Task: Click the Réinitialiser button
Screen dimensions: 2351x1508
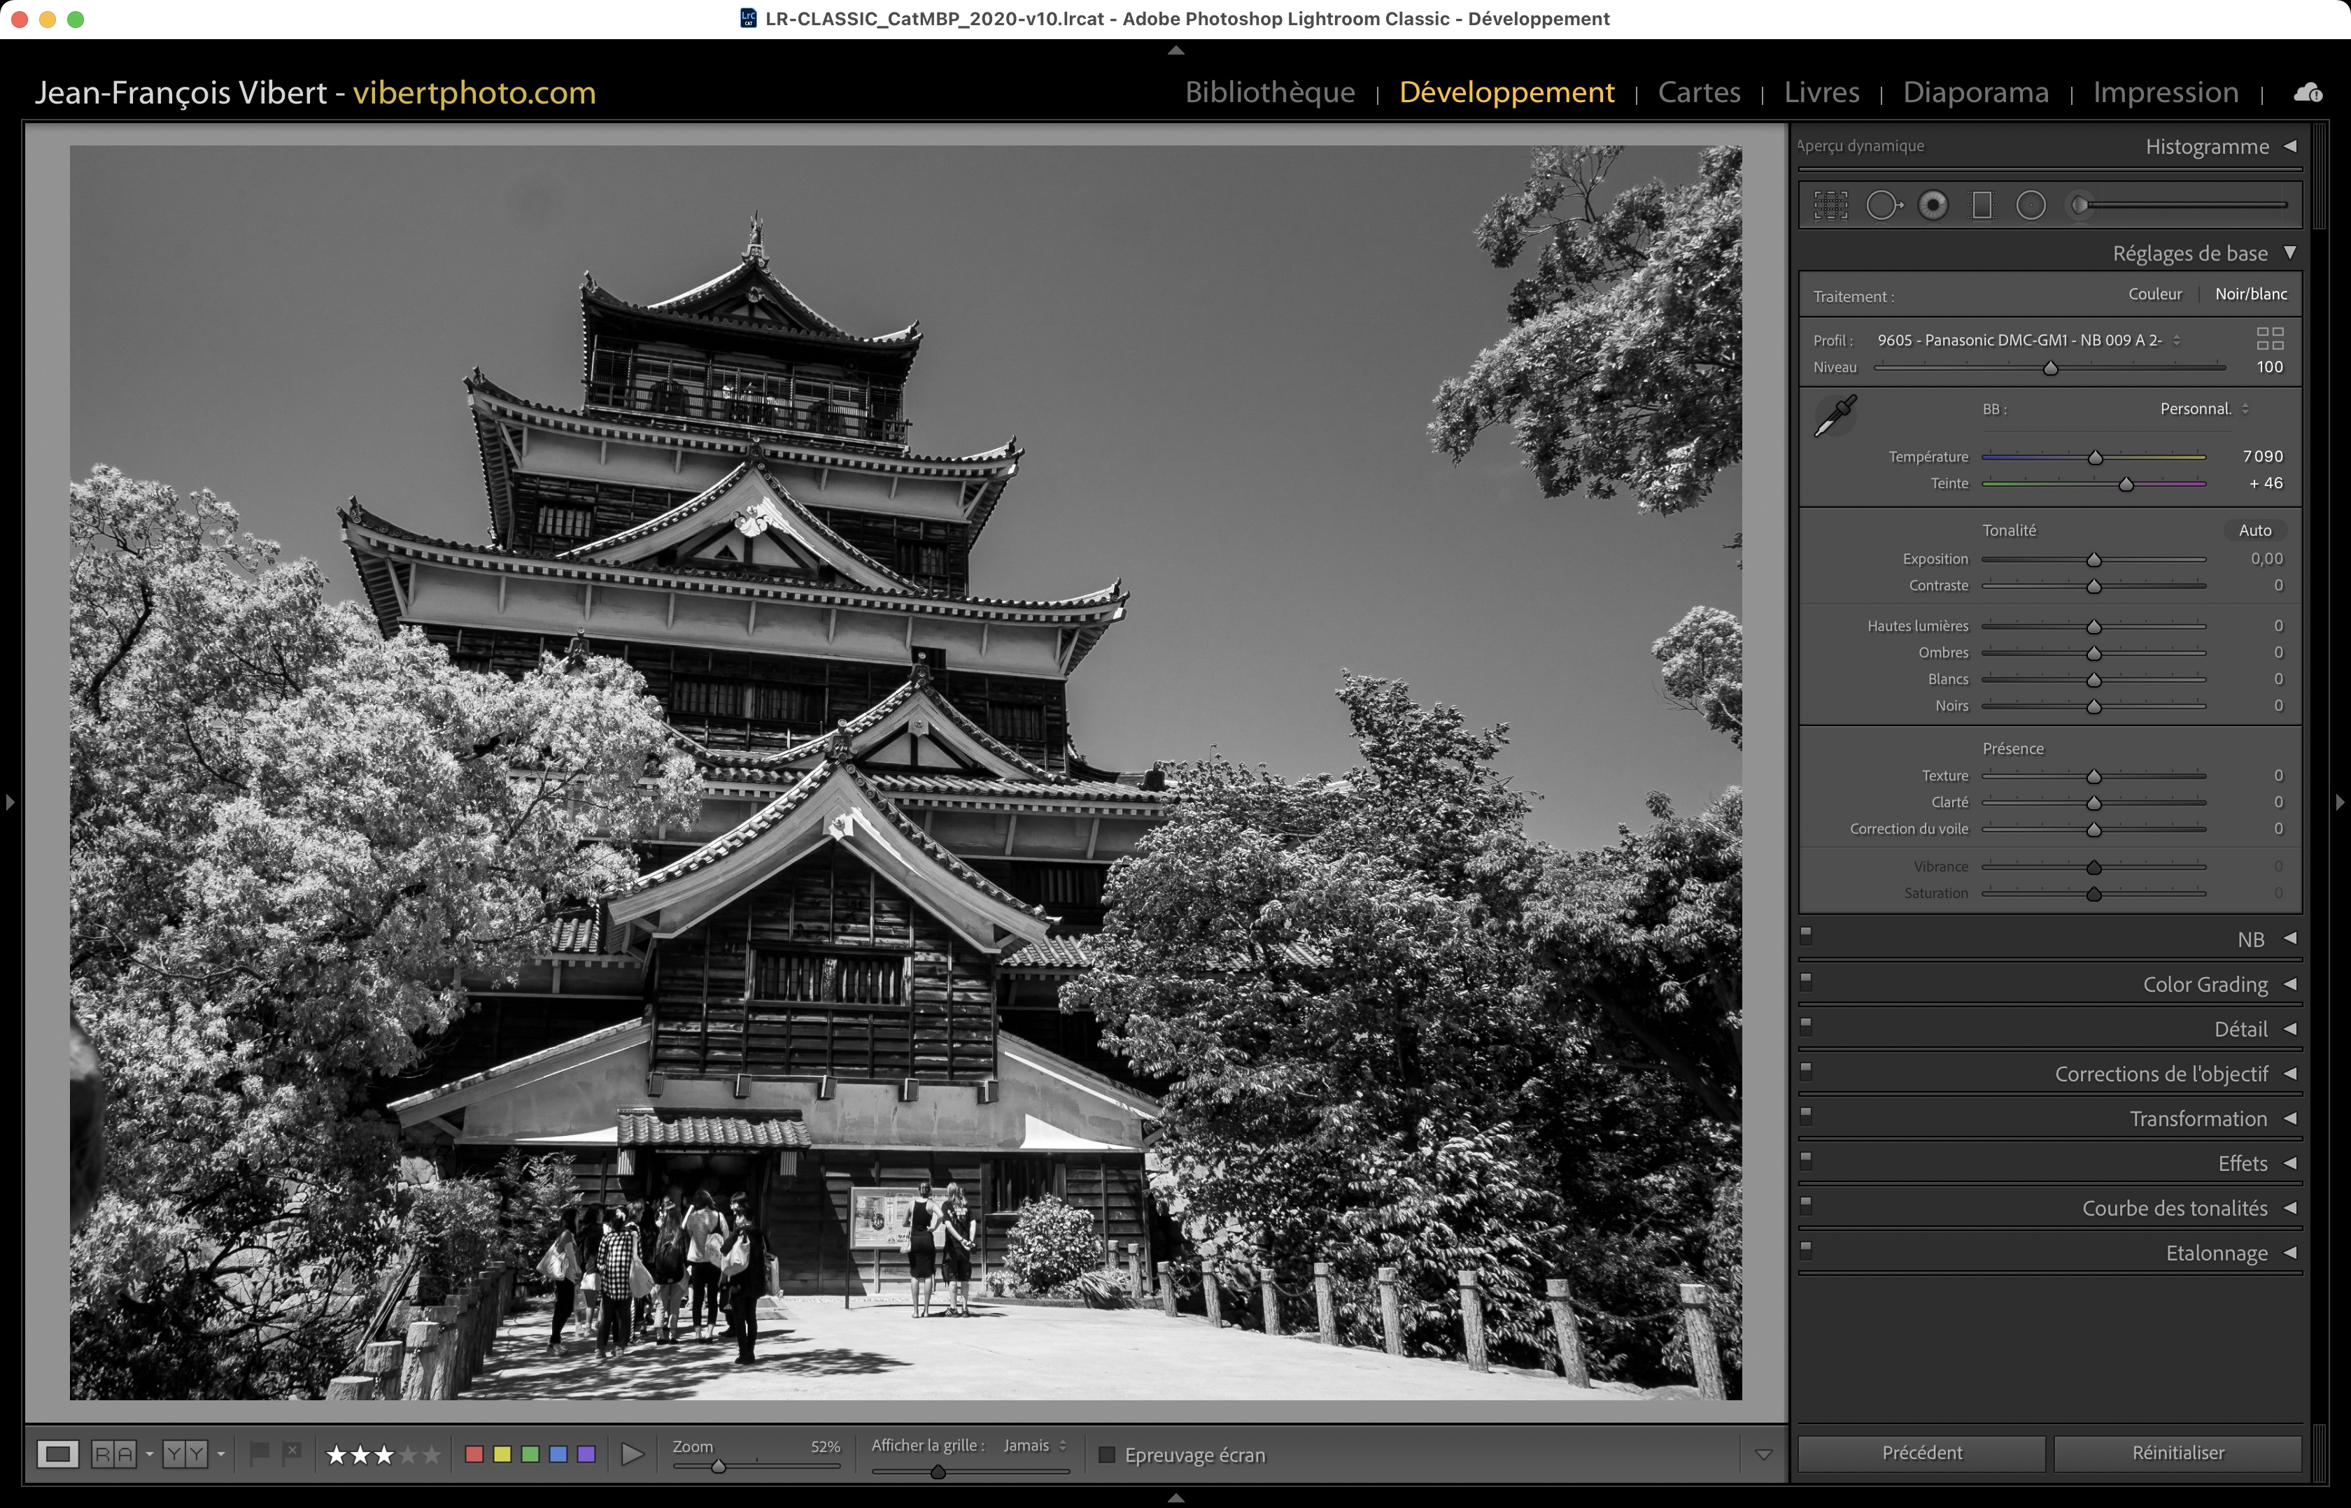Action: coord(2177,1453)
